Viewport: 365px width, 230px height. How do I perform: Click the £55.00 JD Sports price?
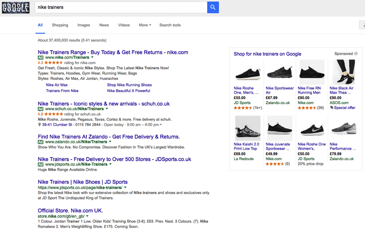tap(240, 98)
